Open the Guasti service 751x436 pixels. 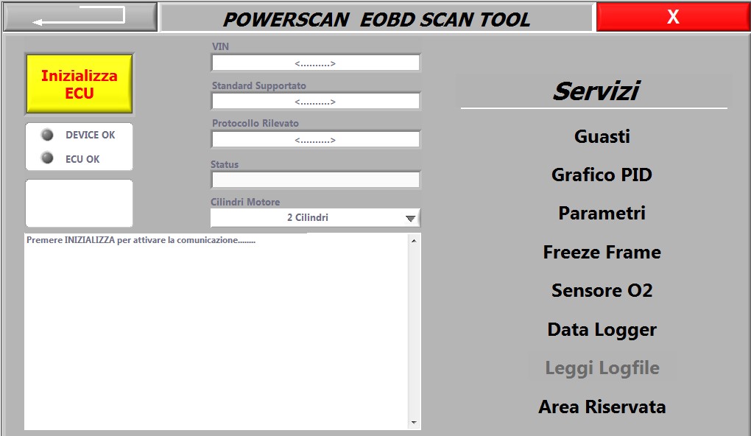tap(602, 136)
